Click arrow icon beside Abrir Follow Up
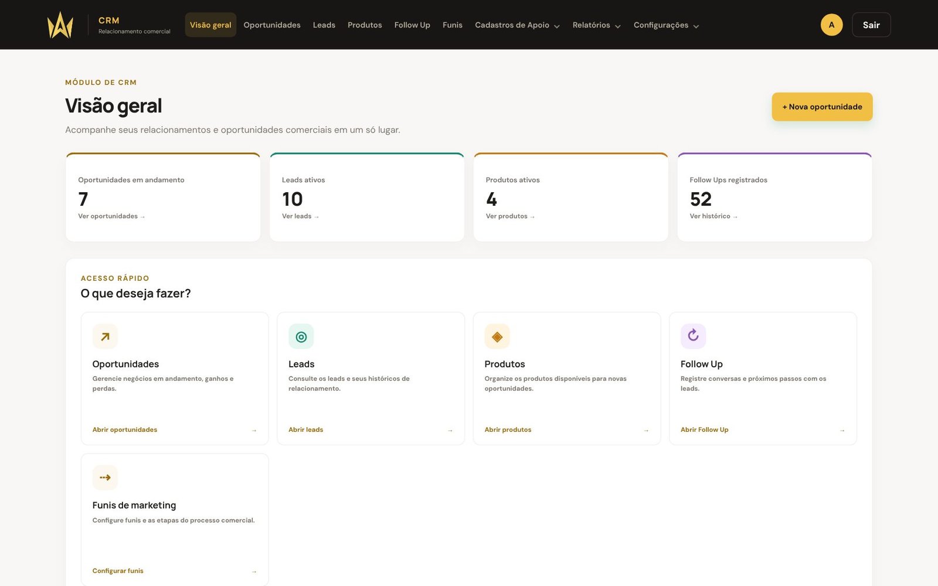 pyautogui.click(x=842, y=430)
